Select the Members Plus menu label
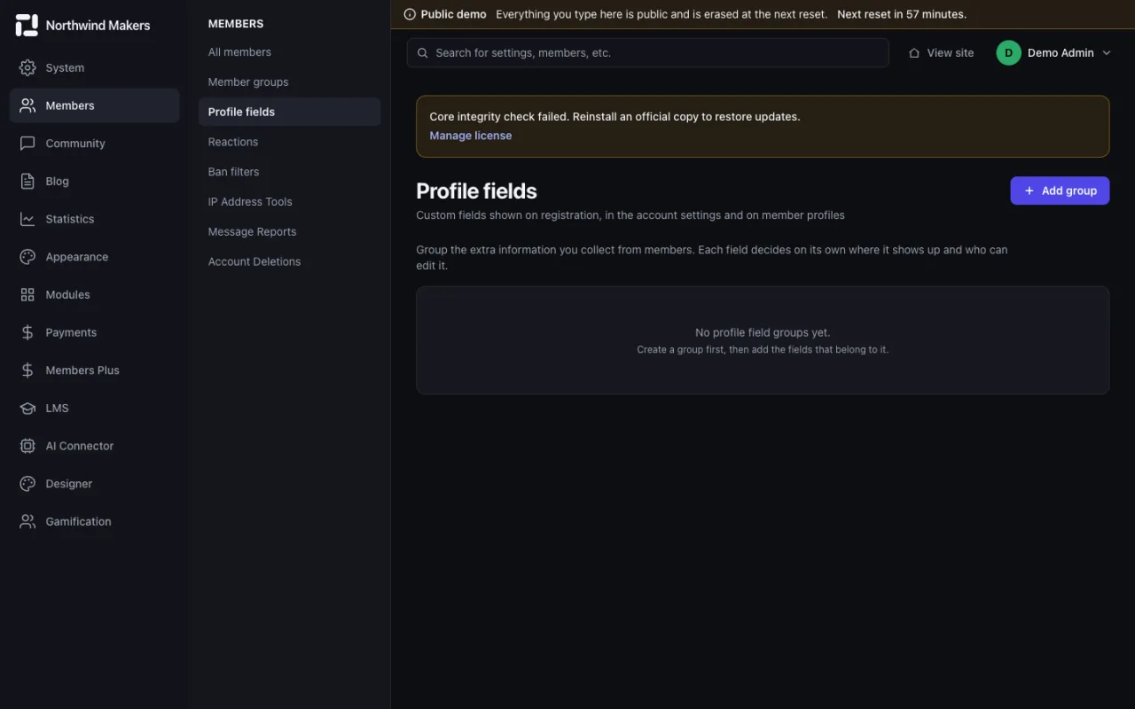Screen dimensions: 1135x709 (x=82, y=370)
